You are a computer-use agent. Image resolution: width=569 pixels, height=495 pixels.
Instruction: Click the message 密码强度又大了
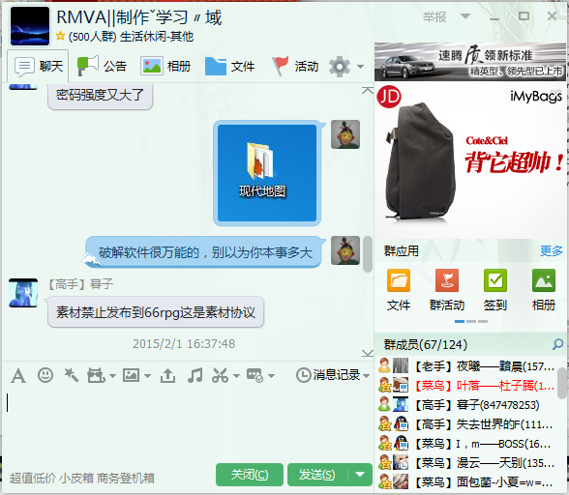click(100, 95)
